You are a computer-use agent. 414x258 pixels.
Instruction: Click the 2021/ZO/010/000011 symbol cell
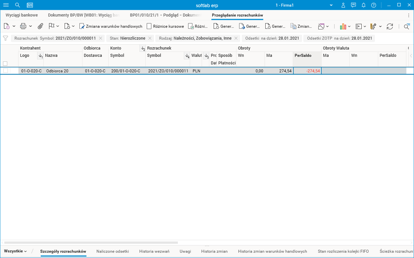pos(168,71)
